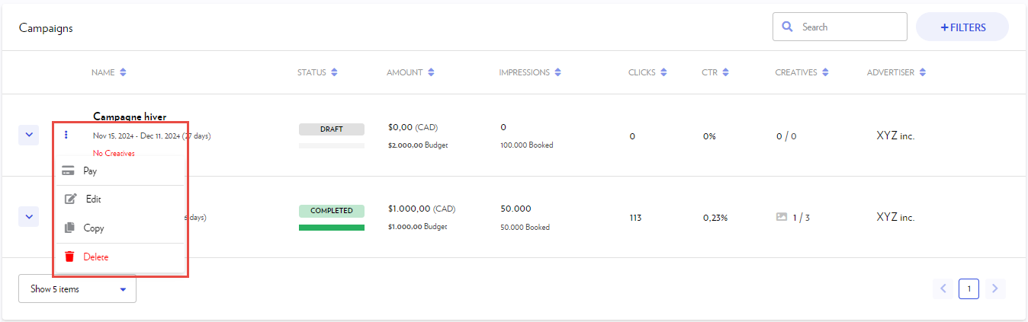Click the three-dot menu icon for Campagne hiver
This screenshot has height=322, width=1028.
click(66, 135)
